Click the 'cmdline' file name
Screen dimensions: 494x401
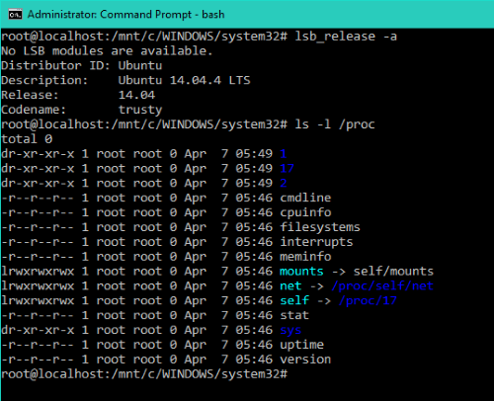(305, 198)
